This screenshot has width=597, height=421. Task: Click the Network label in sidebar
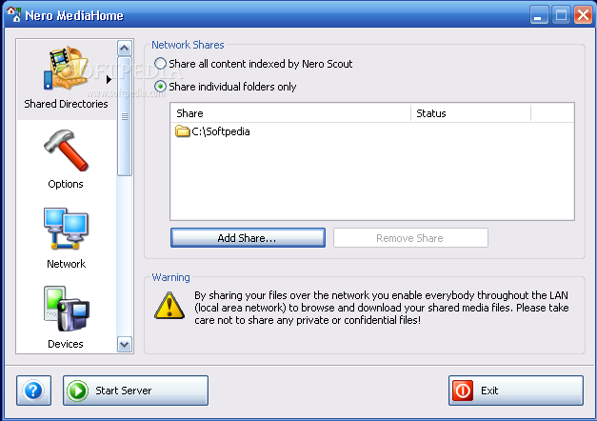click(67, 264)
